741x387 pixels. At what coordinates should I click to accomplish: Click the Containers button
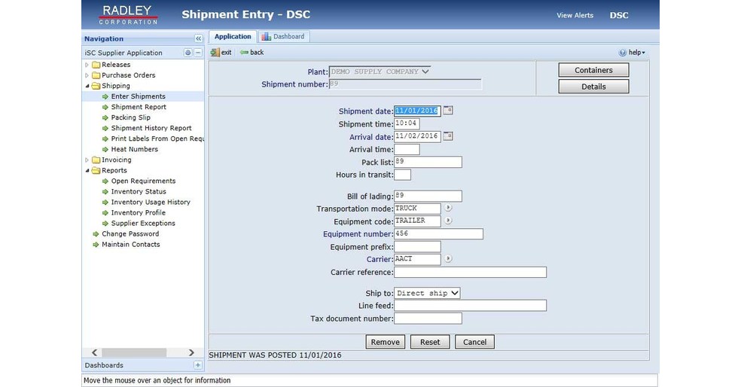(x=593, y=70)
